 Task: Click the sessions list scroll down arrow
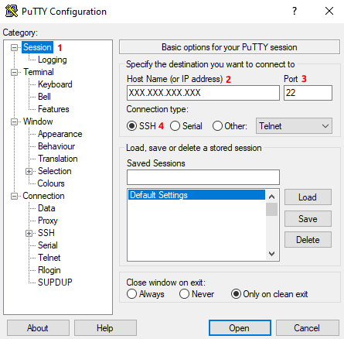click(x=271, y=254)
